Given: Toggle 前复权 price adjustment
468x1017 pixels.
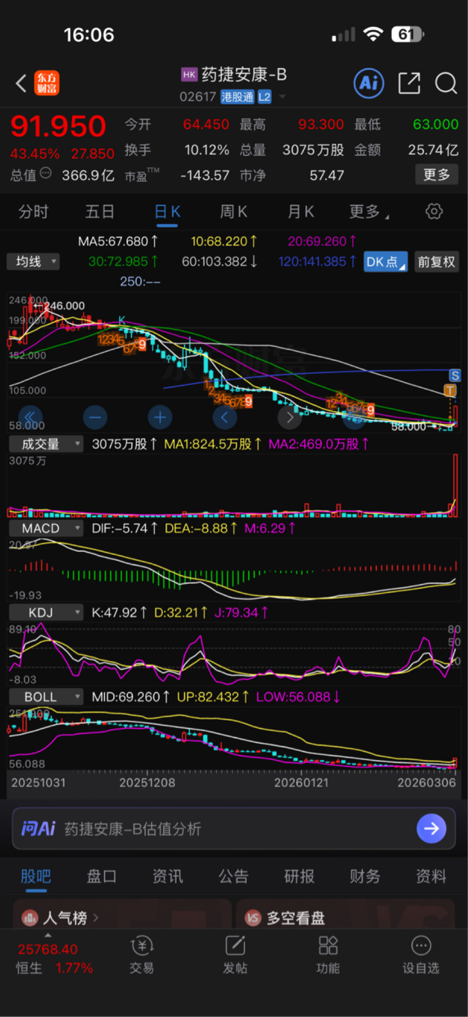Looking at the screenshot, I should point(436,262).
